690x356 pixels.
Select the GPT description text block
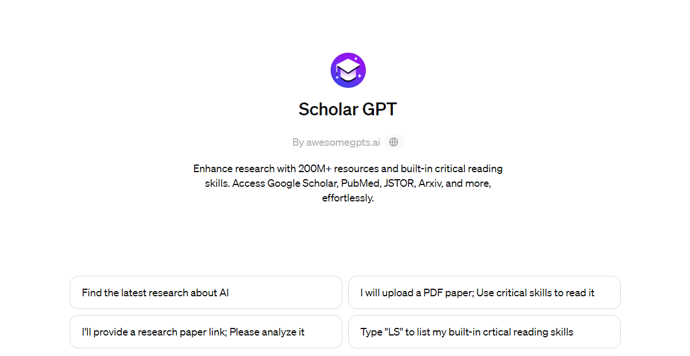(348, 183)
